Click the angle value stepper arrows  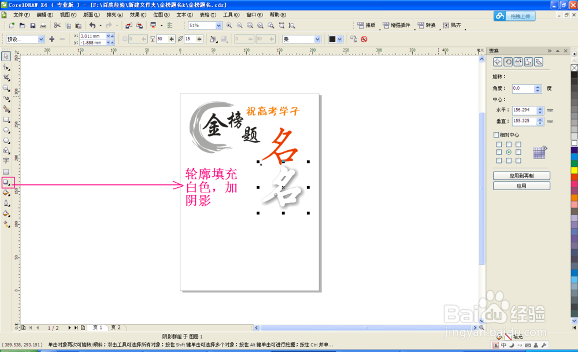[538, 88]
